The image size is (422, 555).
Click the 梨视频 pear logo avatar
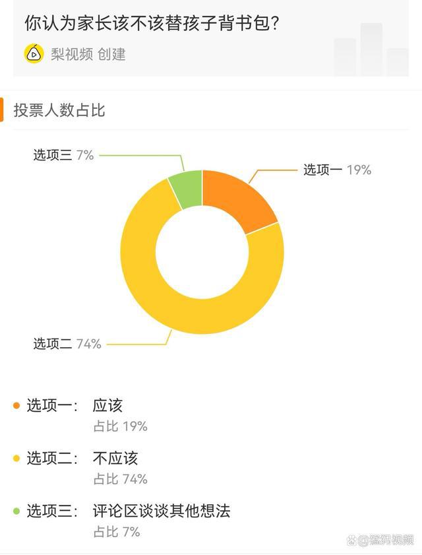pos(34,54)
